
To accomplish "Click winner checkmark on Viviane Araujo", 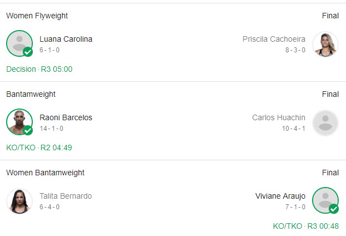I will pos(334,209).
